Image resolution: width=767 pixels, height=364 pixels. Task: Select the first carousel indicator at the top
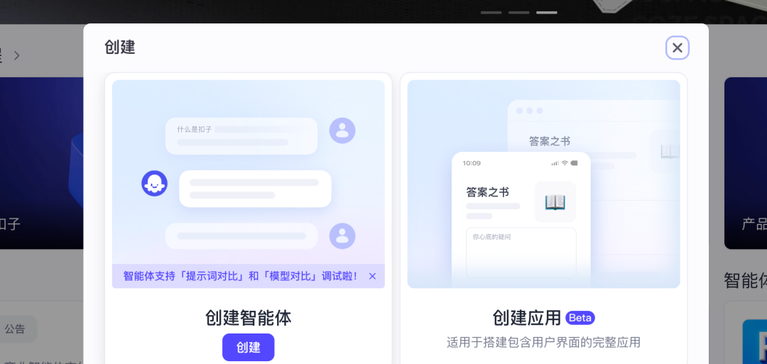coord(491,12)
